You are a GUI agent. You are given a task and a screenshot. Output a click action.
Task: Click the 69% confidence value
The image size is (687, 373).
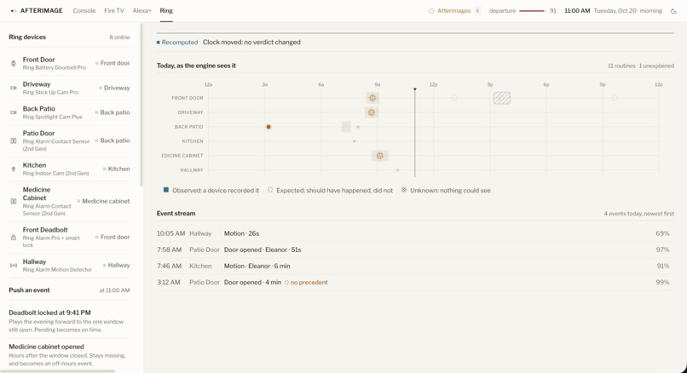662,233
